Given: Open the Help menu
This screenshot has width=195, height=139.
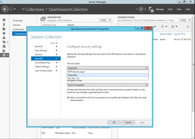Looking at the screenshot, I should pyautogui.click(x=188, y=9).
